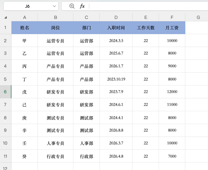Select name cell 己

click(x=25, y=105)
